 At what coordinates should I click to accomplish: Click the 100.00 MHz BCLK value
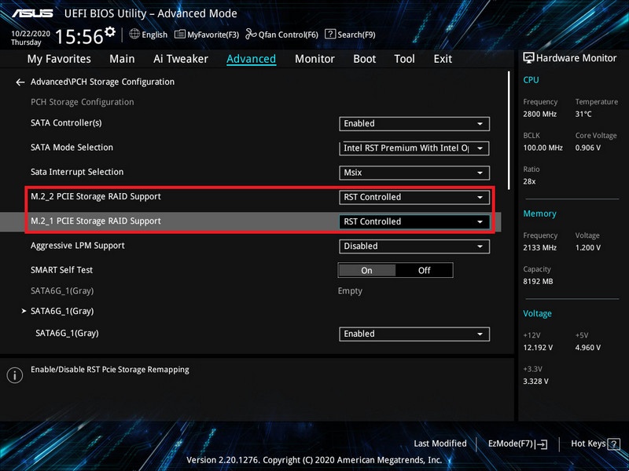(x=543, y=148)
